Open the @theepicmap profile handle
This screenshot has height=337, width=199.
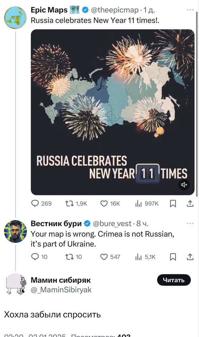point(115,10)
